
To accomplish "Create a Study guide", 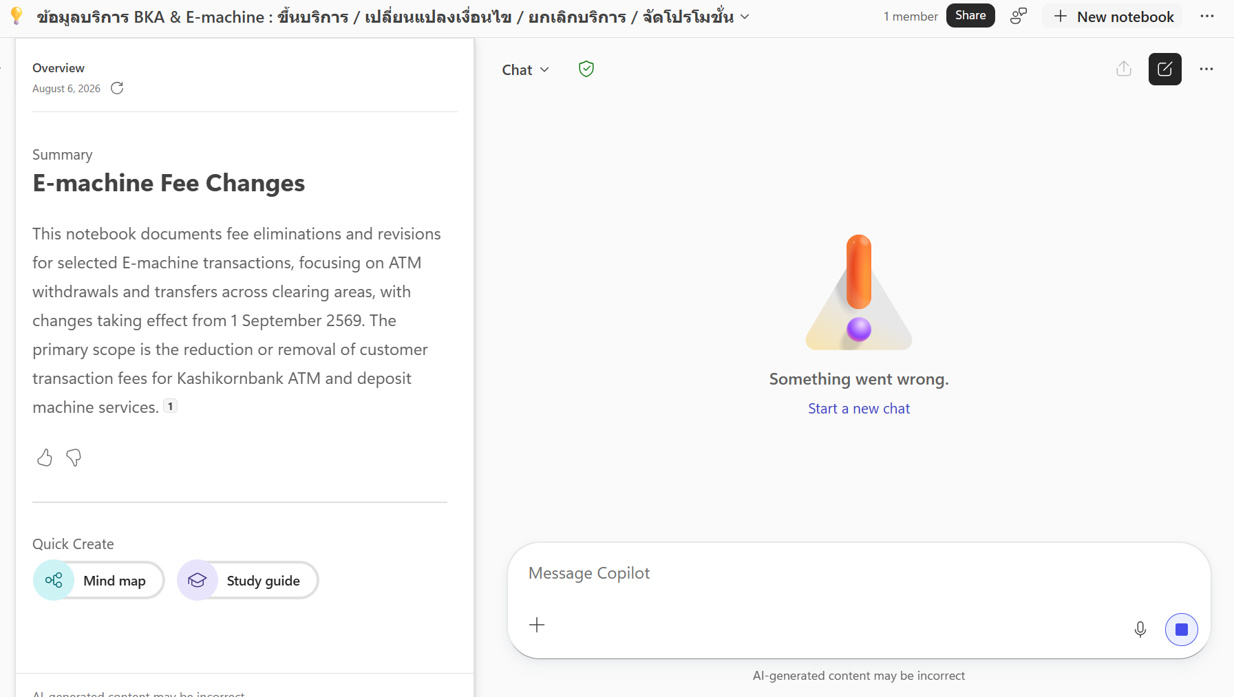I will (248, 580).
